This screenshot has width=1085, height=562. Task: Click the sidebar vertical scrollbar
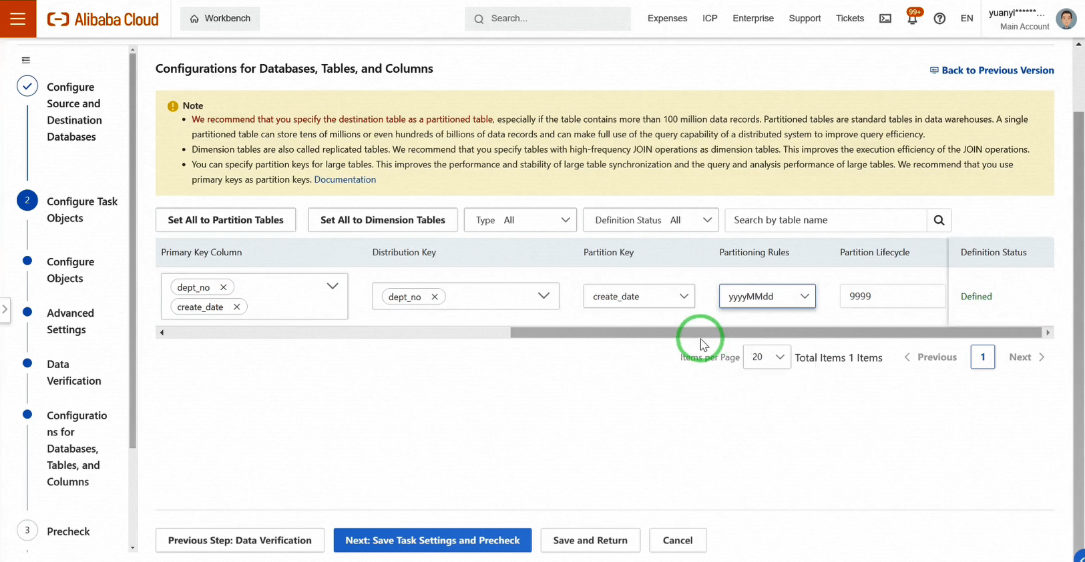pos(132,250)
